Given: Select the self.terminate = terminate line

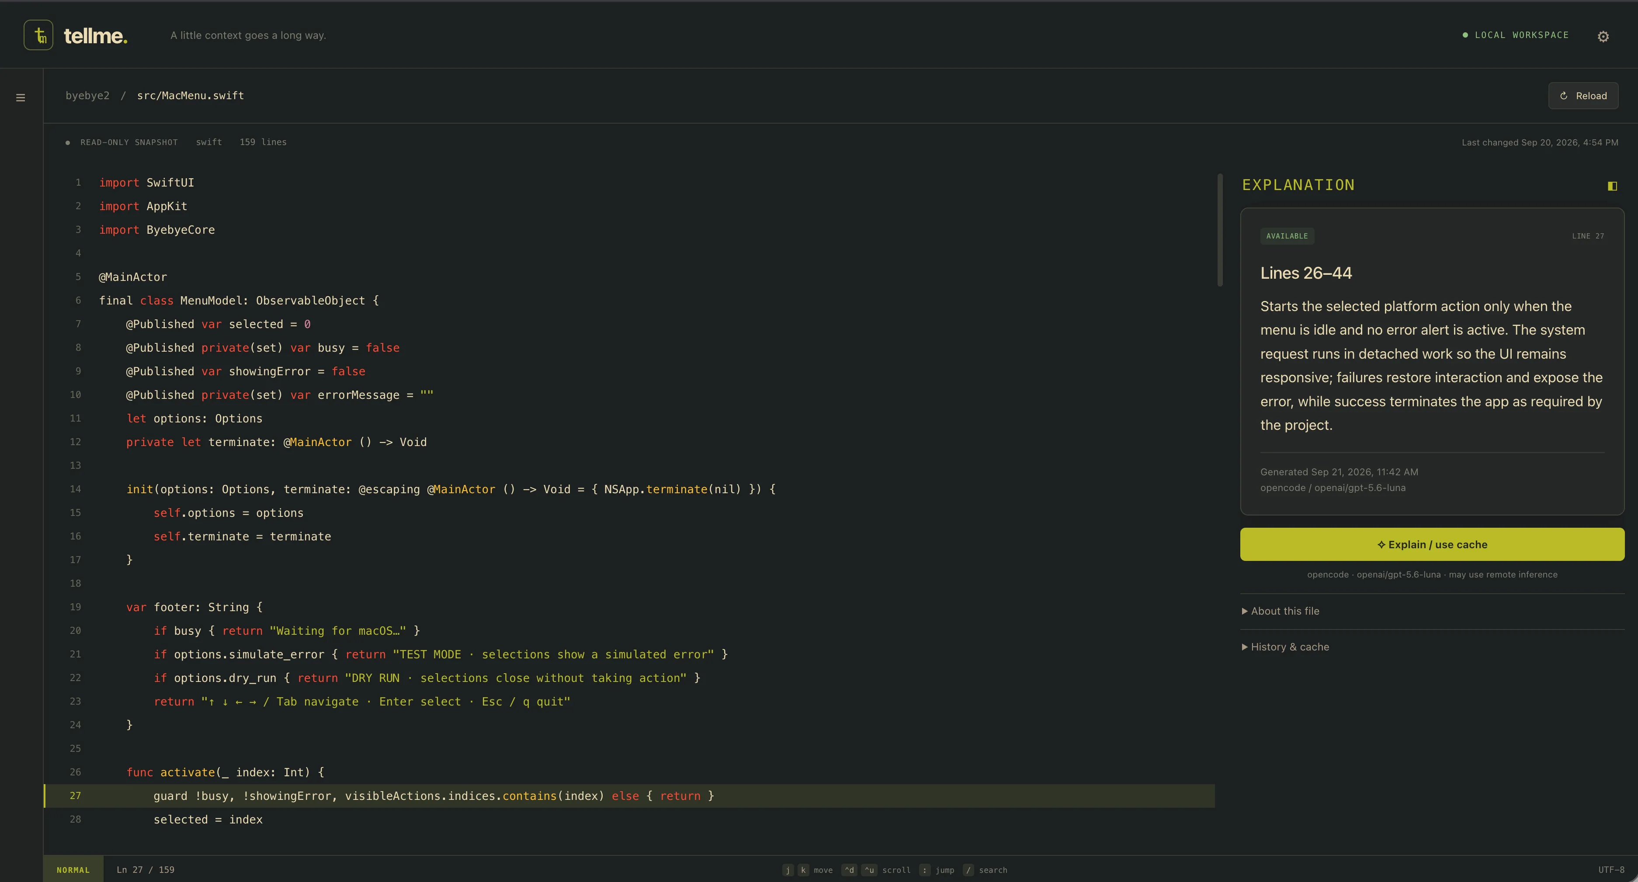Looking at the screenshot, I should [x=629, y=536].
